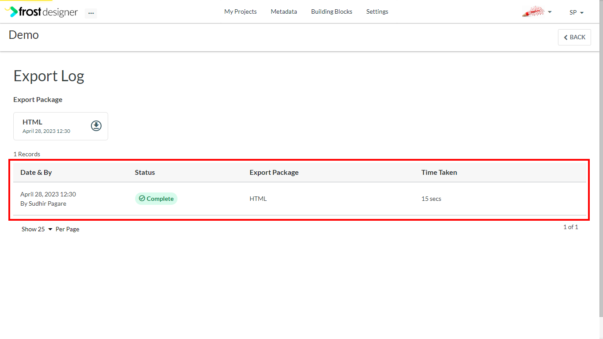Image resolution: width=603 pixels, height=339 pixels.
Task: Click the Export Package column header
Action: click(x=274, y=172)
